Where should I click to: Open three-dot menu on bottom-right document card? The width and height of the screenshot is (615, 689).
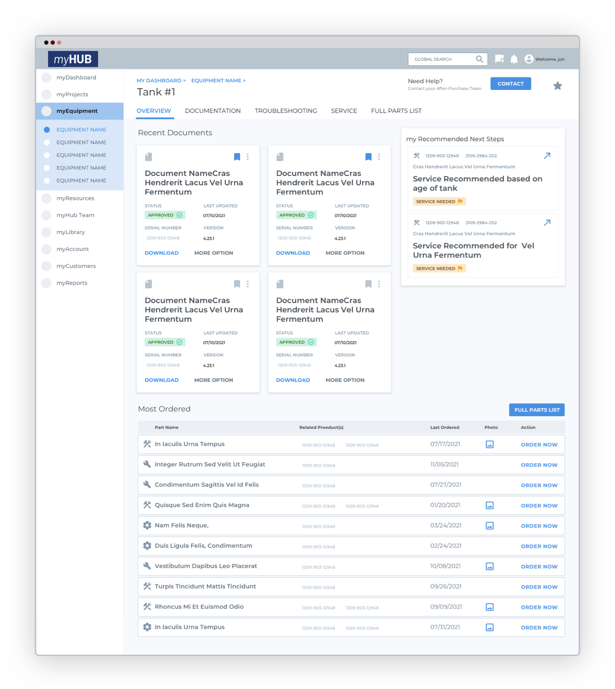tap(379, 284)
